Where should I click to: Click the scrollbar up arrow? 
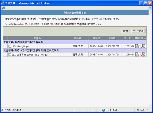(150, 12)
